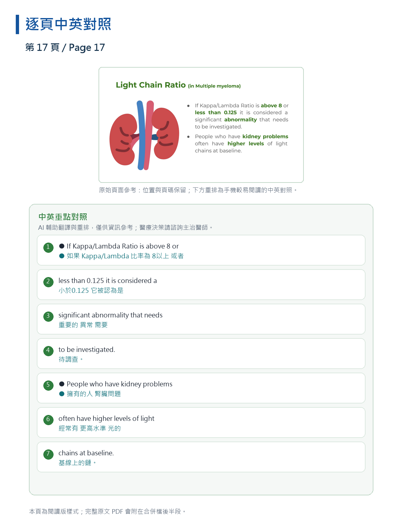Click the green number 6 badge
This screenshot has height=520, width=402.
point(48,420)
